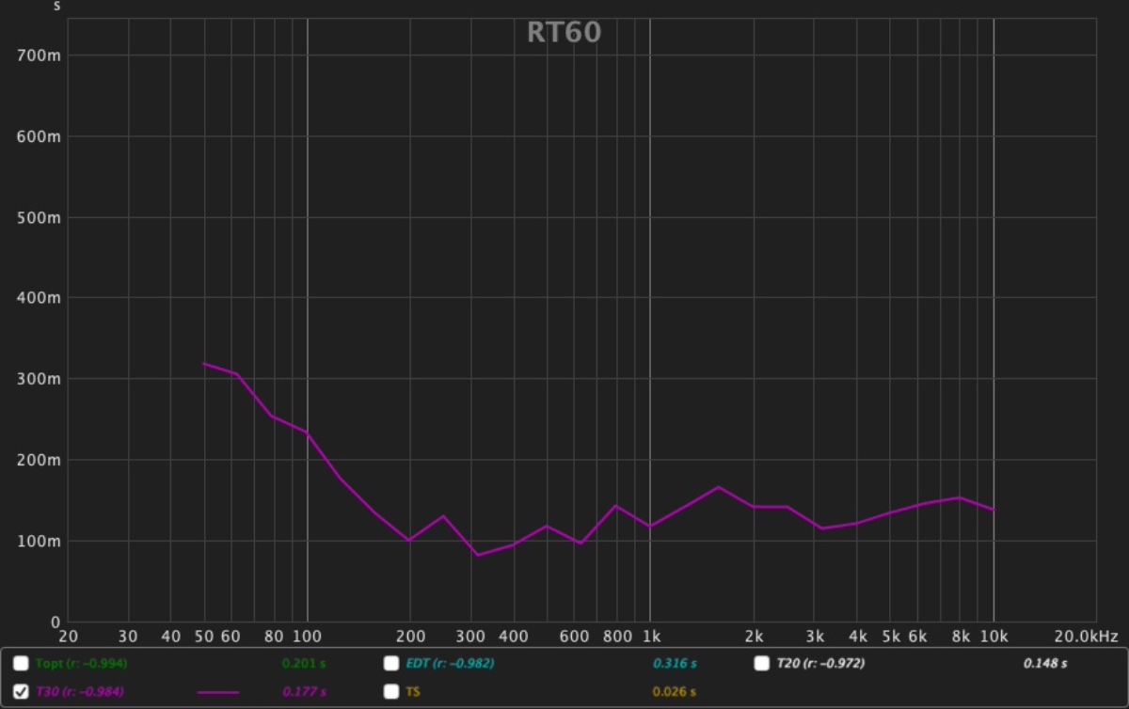Select the 0.316 s EDT value
This screenshot has width=1129, height=709.
click(x=675, y=664)
